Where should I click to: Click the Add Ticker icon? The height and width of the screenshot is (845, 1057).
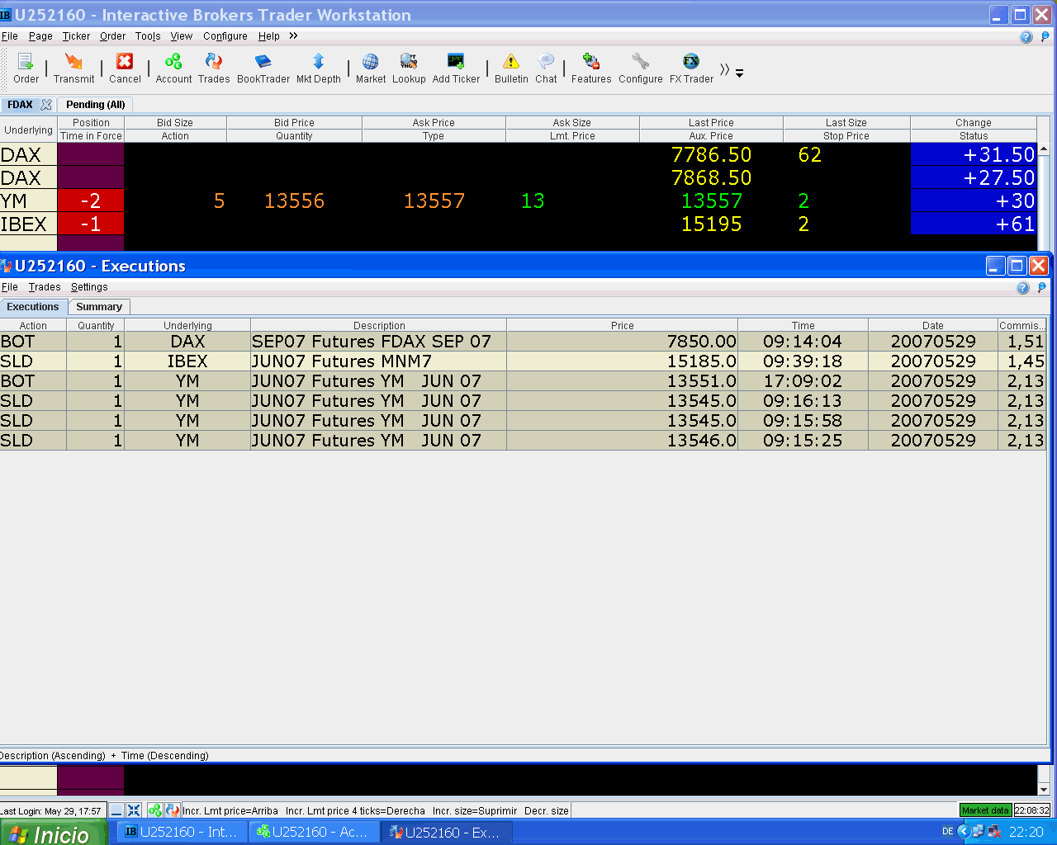click(456, 68)
